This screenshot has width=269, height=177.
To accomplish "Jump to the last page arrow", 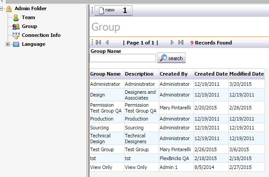I will 181,42.
